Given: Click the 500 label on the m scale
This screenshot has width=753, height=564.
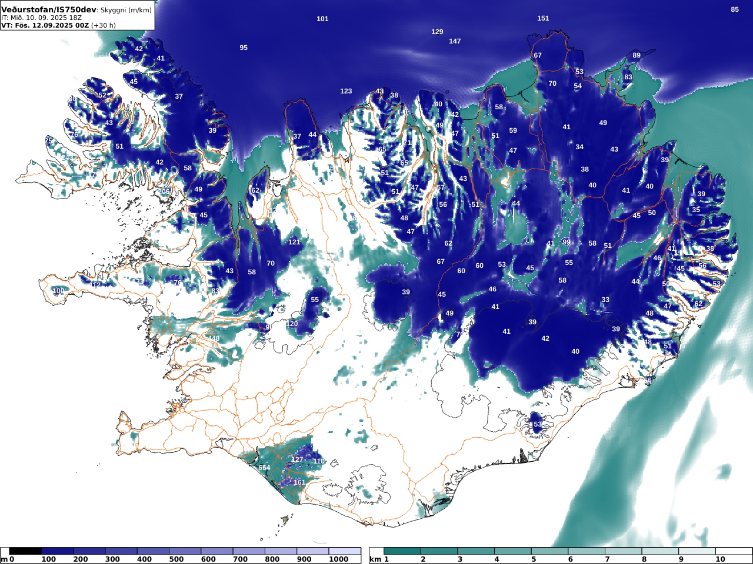Looking at the screenshot, I should 176,559.
